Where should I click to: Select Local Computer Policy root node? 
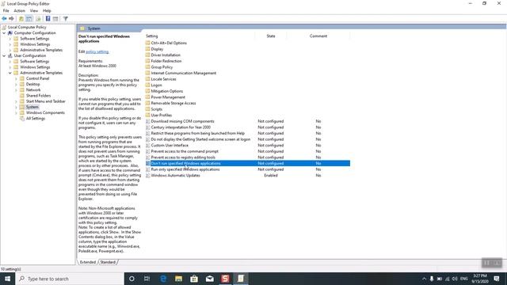(x=27, y=27)
